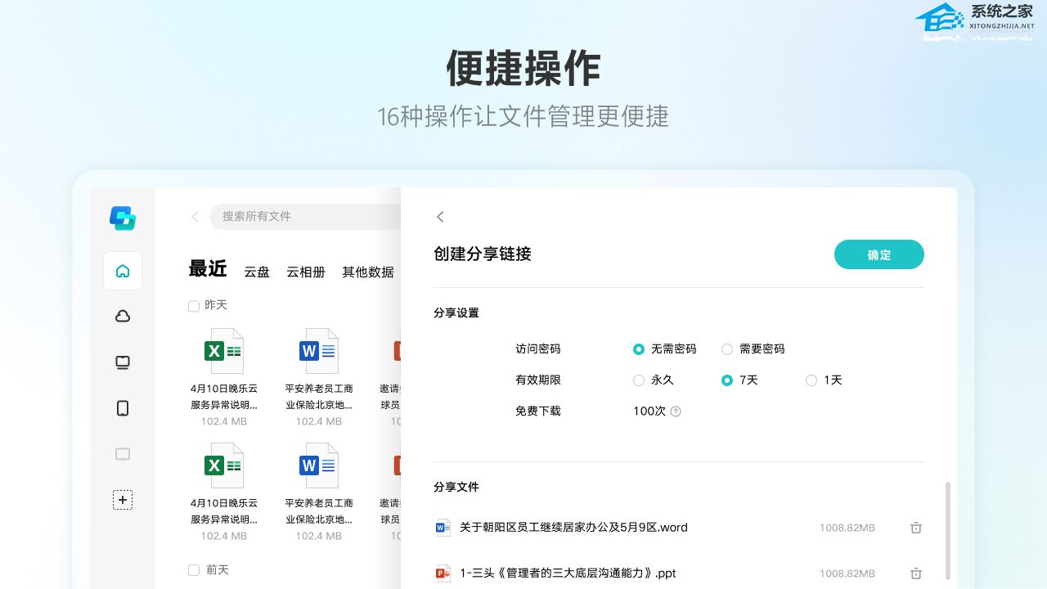Click the 分享设置 section label
The image size is (1047, 589).
pos(456,313)
